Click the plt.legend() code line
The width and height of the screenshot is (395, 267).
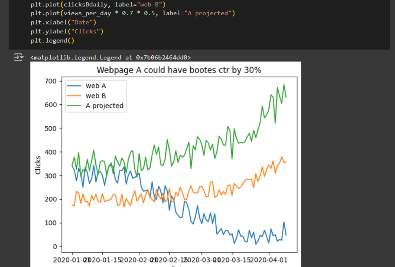coord(52,40)
